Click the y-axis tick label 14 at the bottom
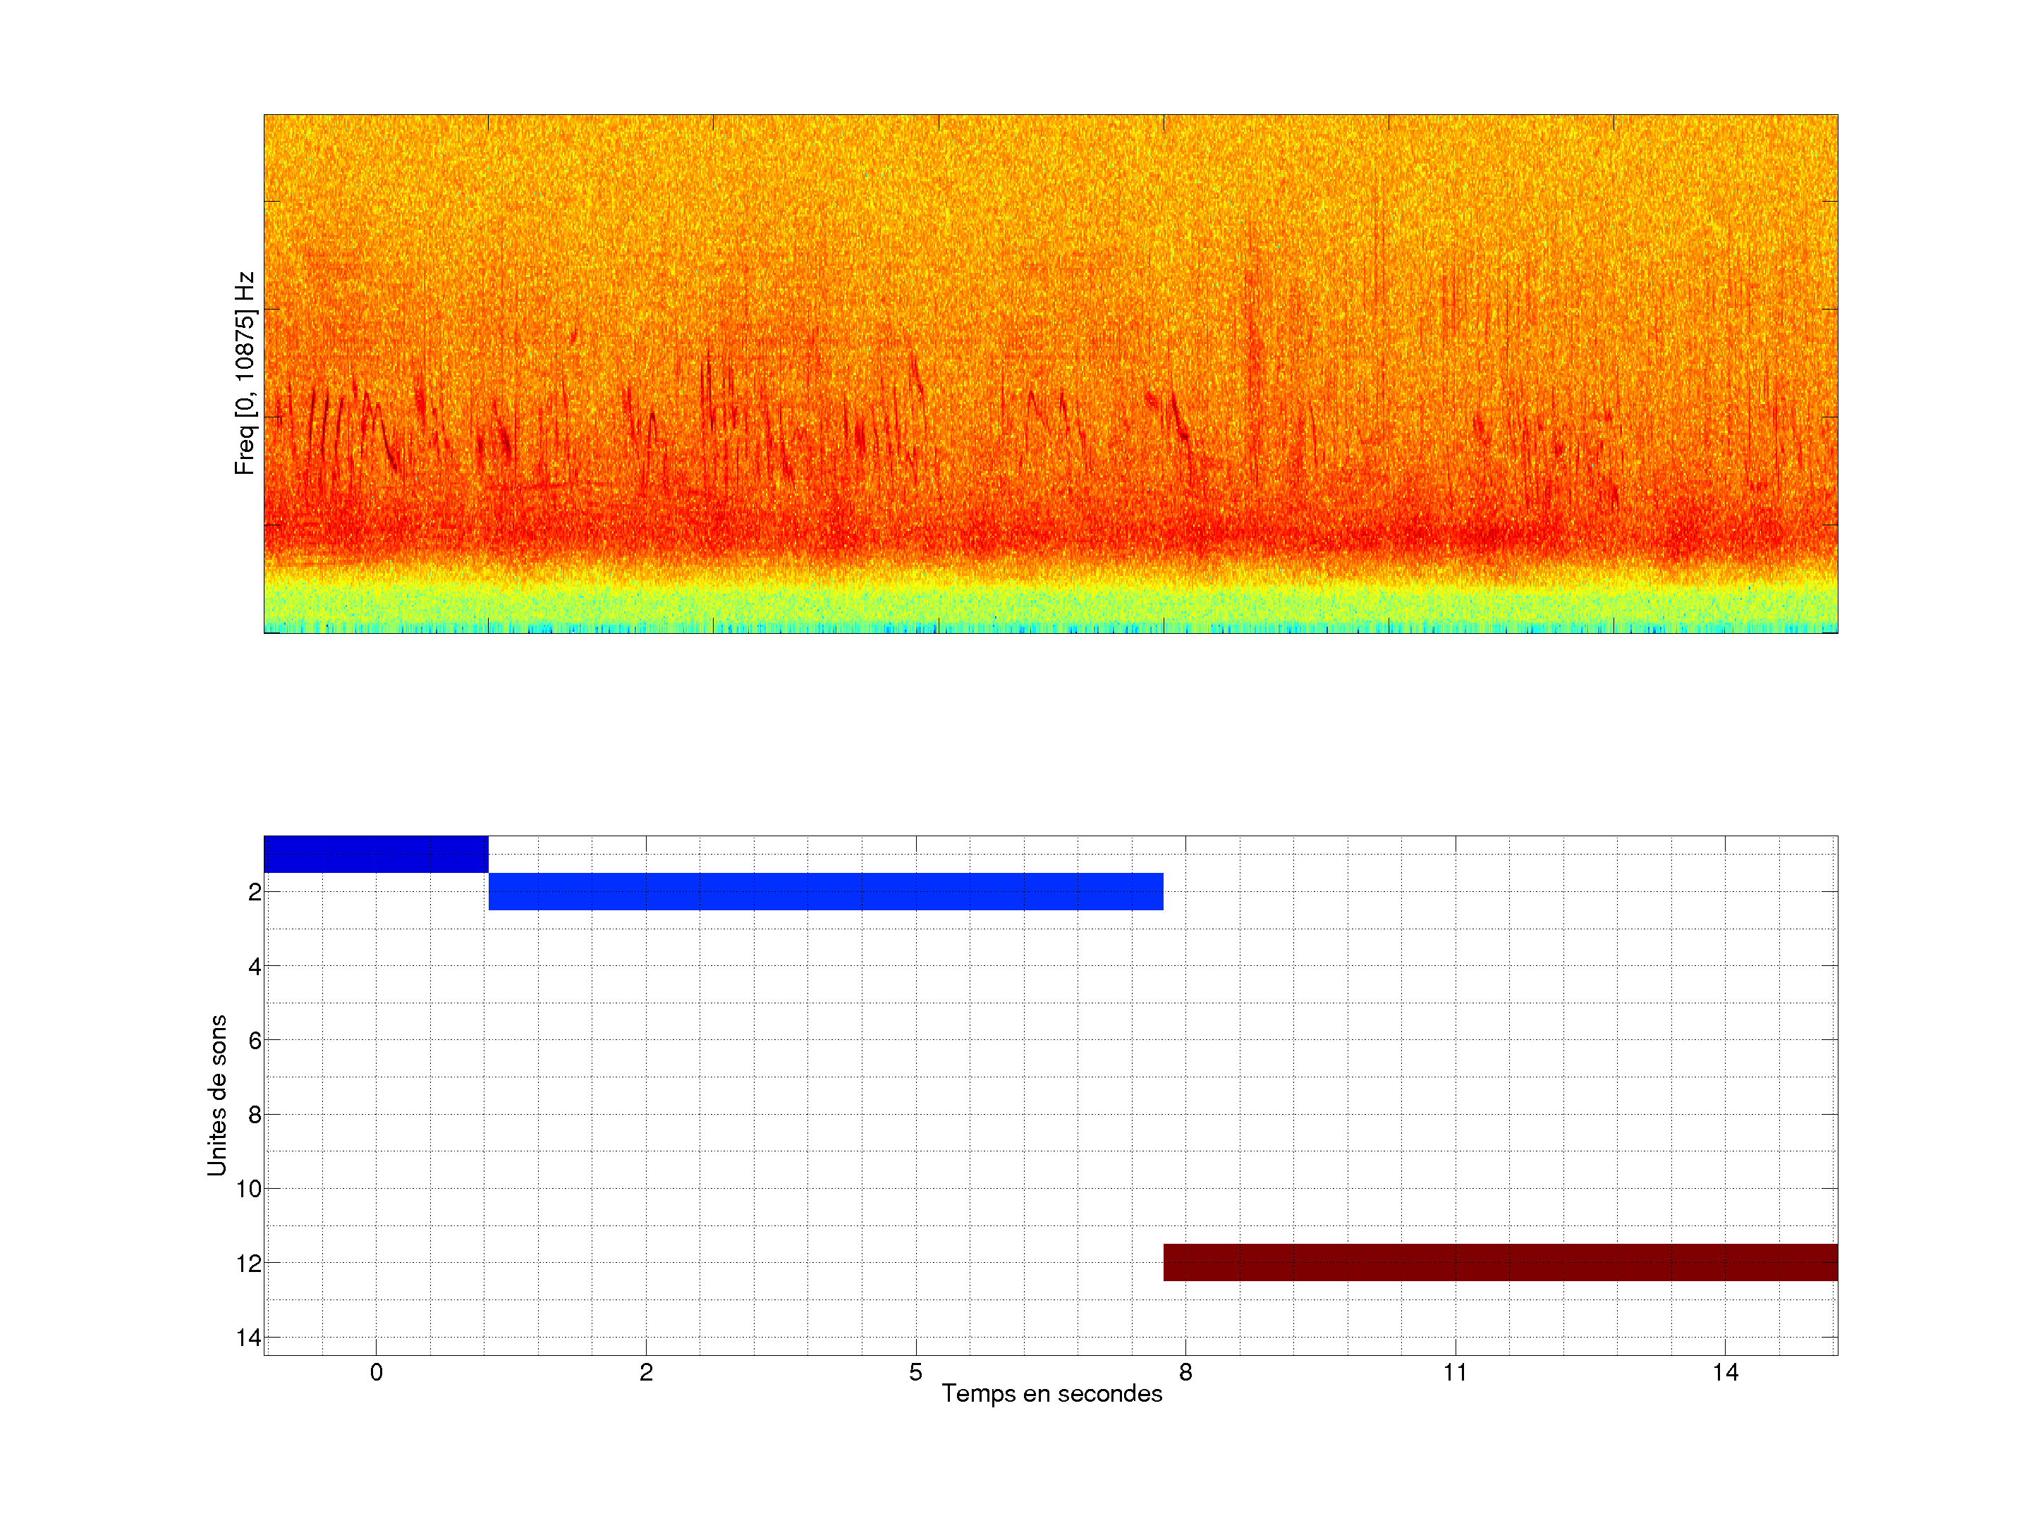Screen dimensions: 2031x1523 pyautogui.click(x=249, y=1338)
